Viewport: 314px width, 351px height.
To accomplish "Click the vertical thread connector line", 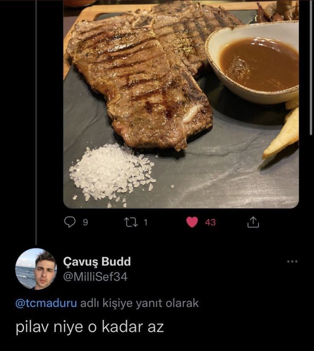I will pos(36,122).
